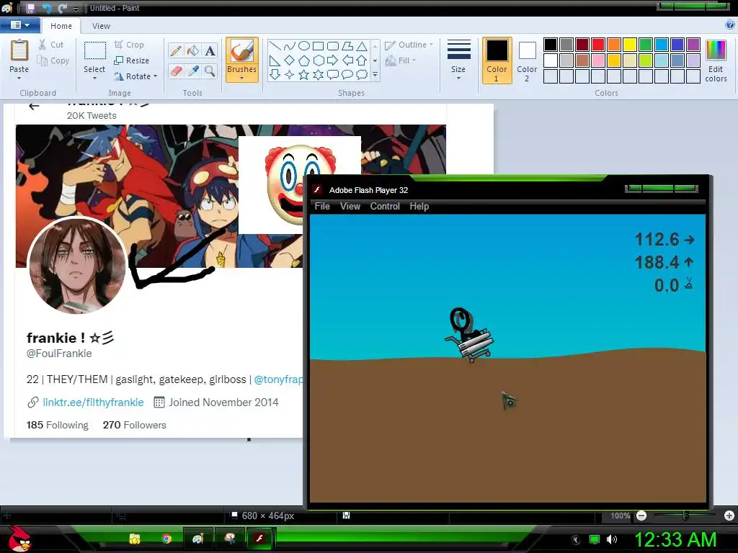This screenshot has width=738, height=553.
Task: Click the Paste clipboard icon
Action: (19, 50)
